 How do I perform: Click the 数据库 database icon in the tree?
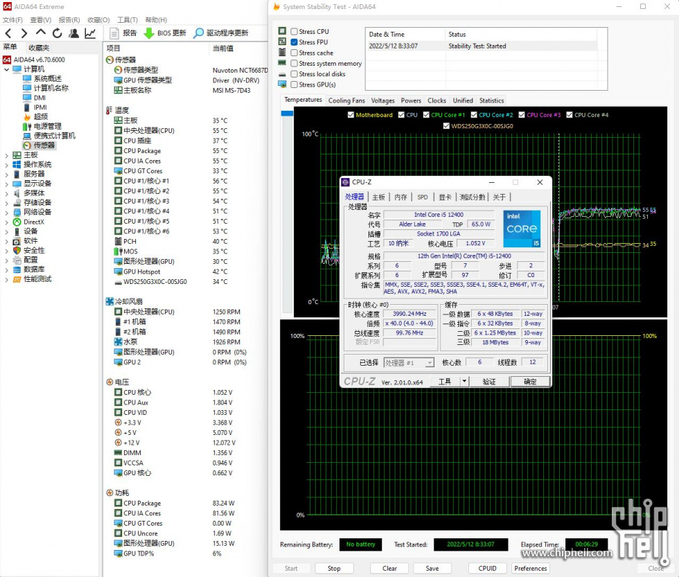[x=17, y=269]
